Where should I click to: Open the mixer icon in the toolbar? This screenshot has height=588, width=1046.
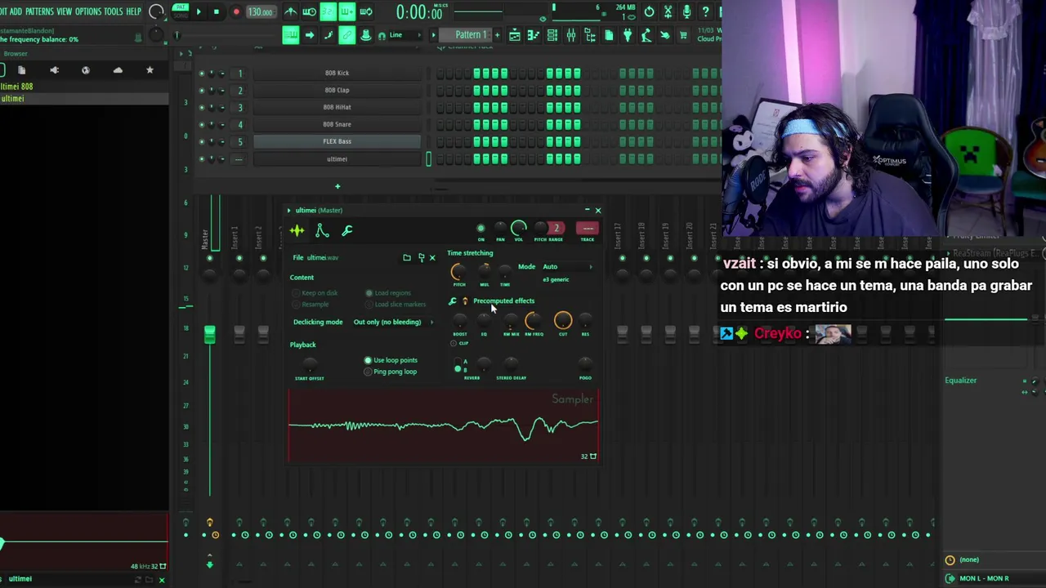coord(571,34)
